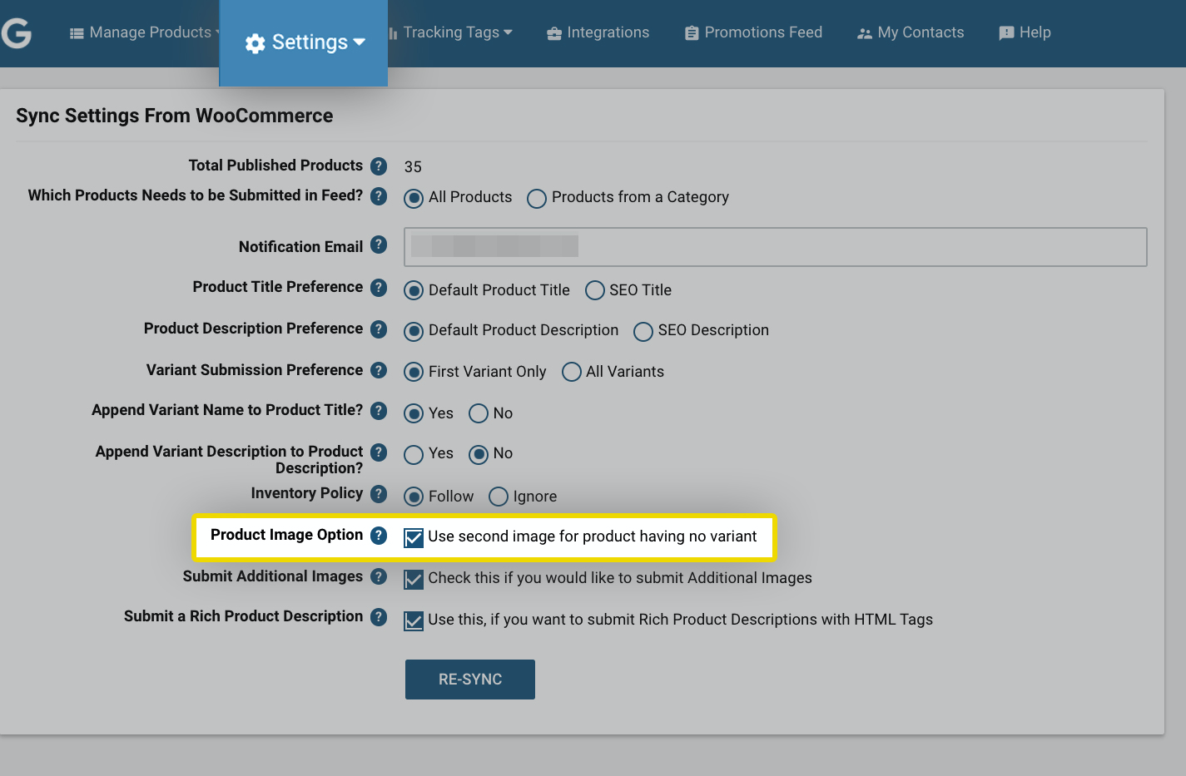Open help tooltip for Submit Additional Images
The height and width of the screenshot is (776, 1186).
click(379, 576)
